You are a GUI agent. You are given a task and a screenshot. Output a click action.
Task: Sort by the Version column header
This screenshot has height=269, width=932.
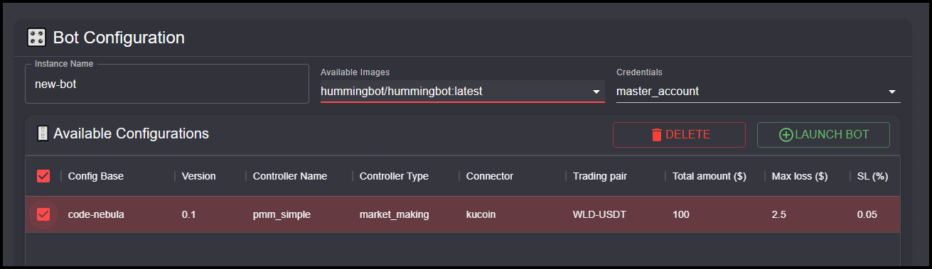tap(199, 176)
